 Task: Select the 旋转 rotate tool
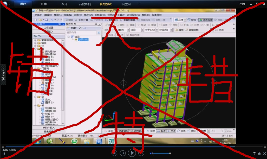pos(152,25)
